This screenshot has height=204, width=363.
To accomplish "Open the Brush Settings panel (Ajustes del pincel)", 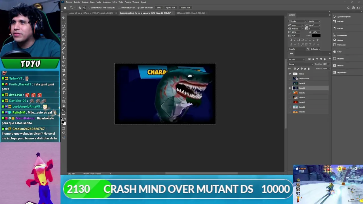I will pyautogui.click(x=342, y=17).
